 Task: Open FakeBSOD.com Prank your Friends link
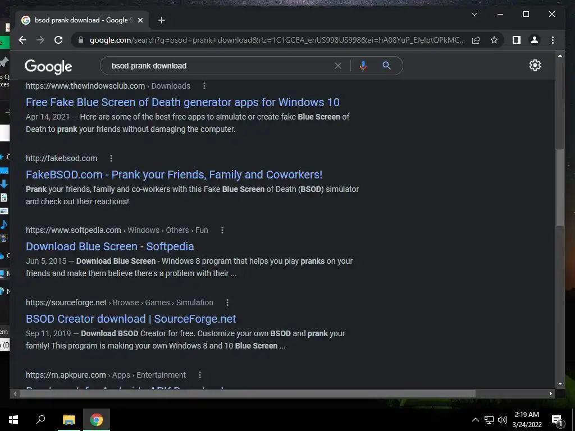coord(174,175)
